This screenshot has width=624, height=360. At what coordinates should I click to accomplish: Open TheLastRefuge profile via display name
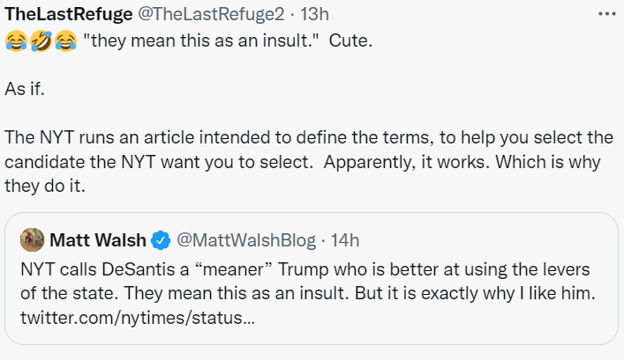click(67, 15)
